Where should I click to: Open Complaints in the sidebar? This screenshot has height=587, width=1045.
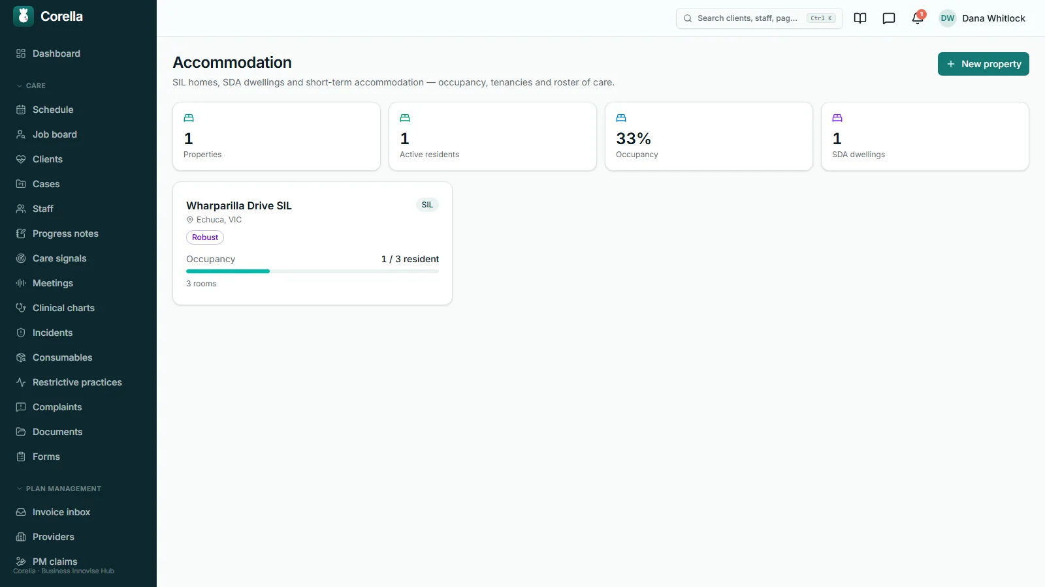(x=78, y=407)
